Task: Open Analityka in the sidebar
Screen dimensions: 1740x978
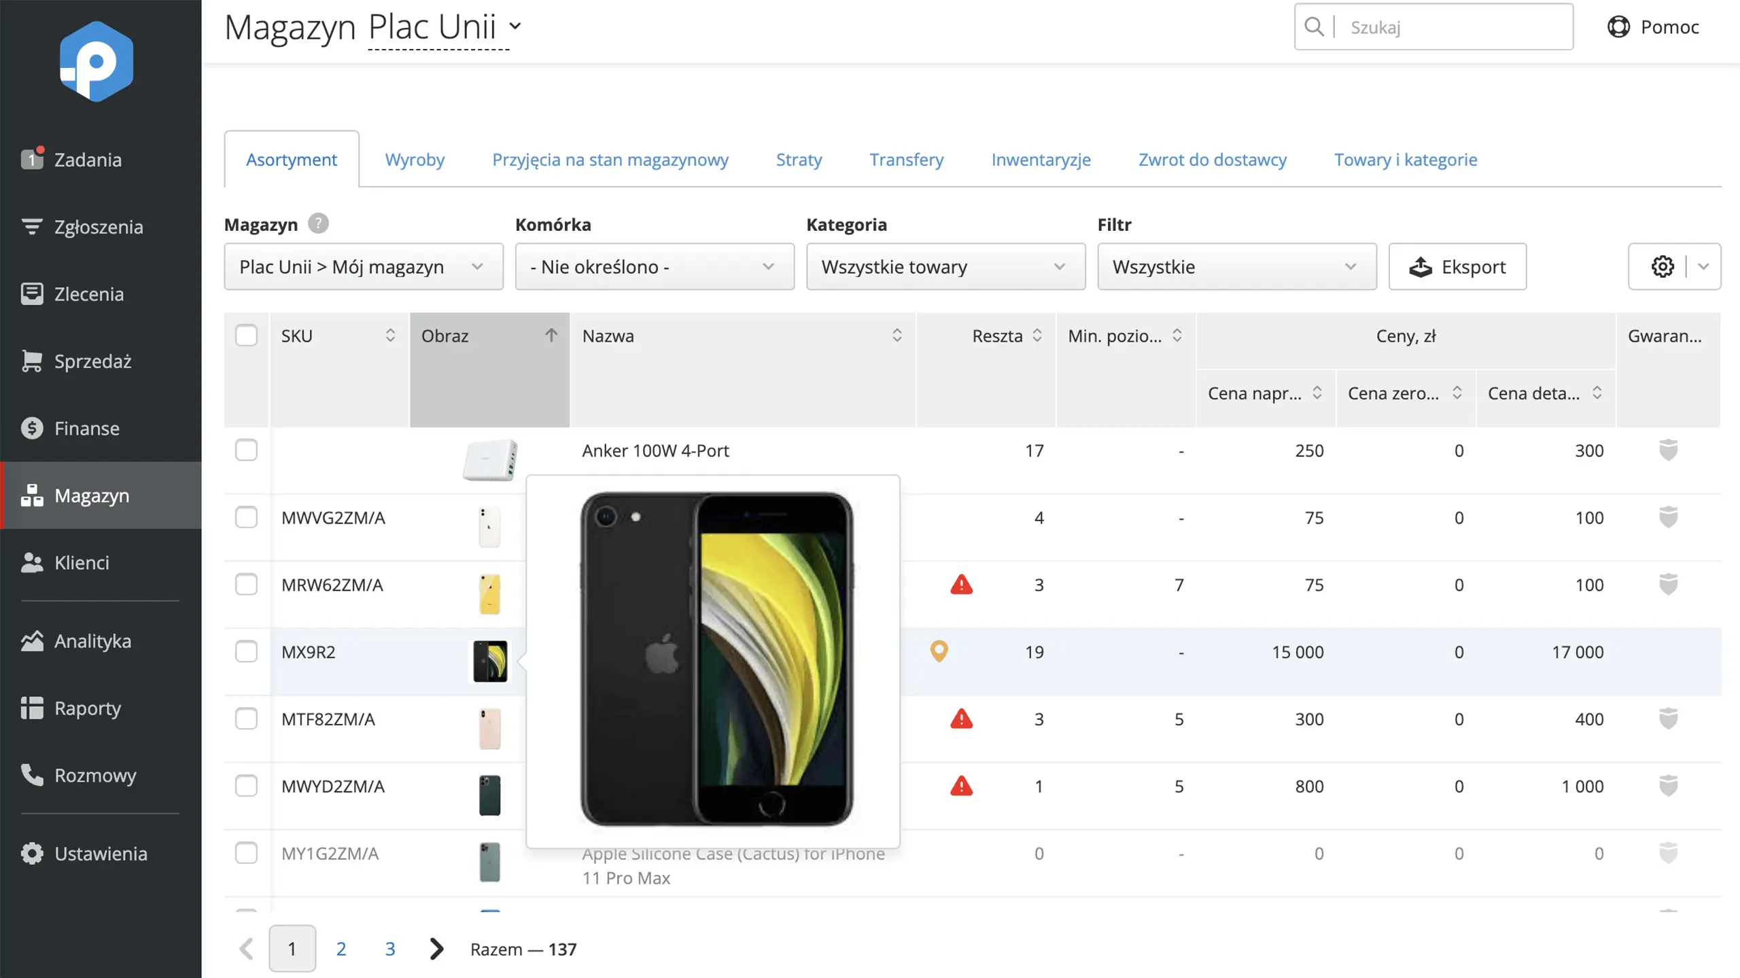Action: 101,641
